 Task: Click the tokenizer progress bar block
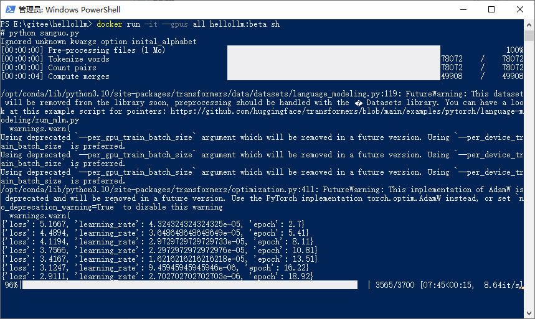[x=334, y=63]
